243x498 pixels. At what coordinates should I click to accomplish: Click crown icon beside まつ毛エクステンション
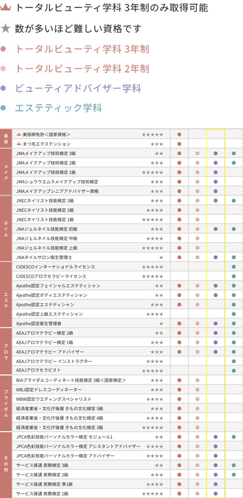tap(18, 144)
